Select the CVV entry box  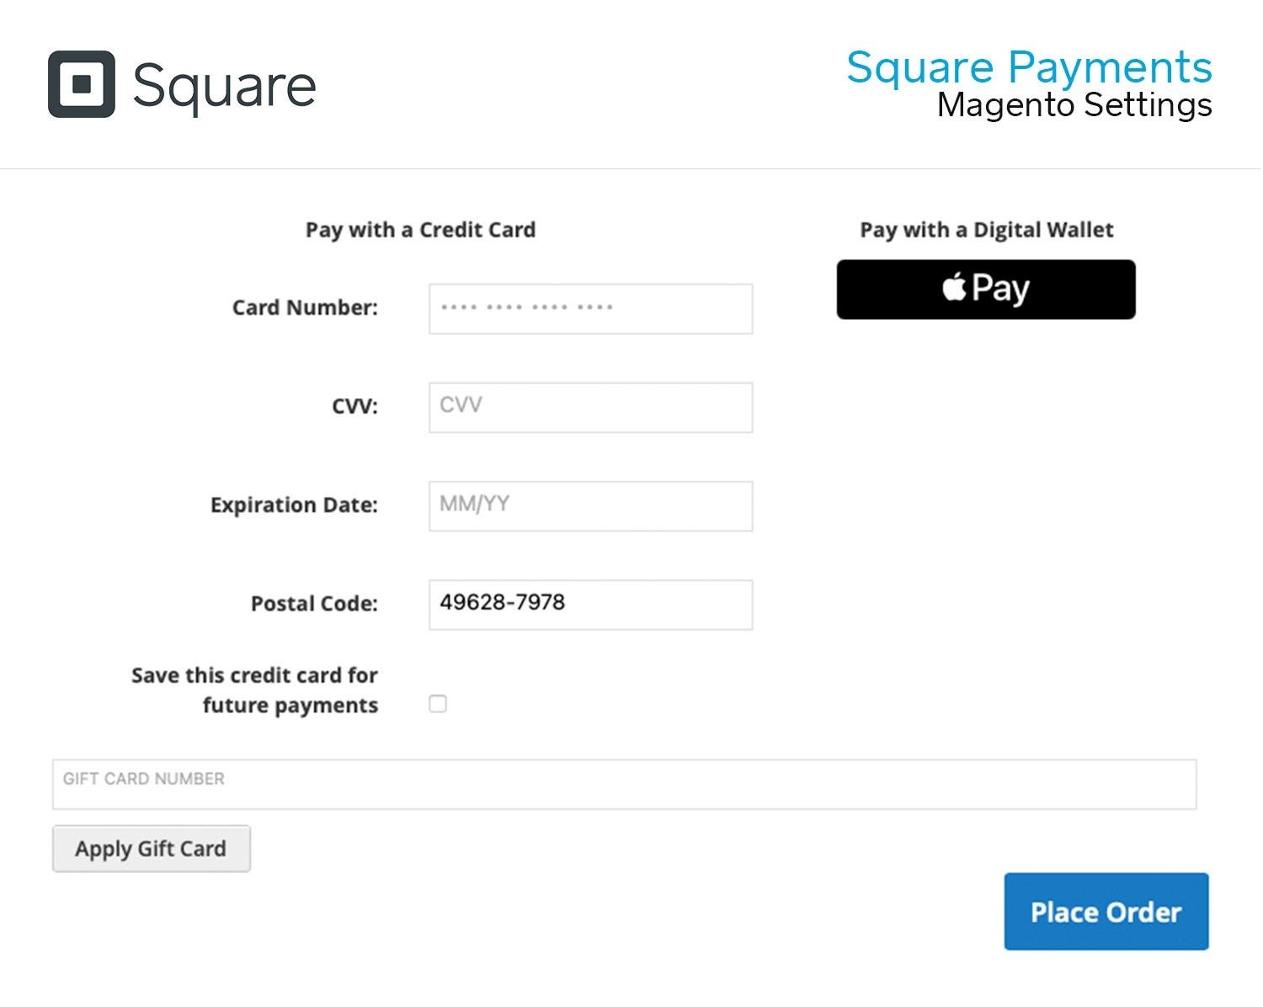click(589, 408)
